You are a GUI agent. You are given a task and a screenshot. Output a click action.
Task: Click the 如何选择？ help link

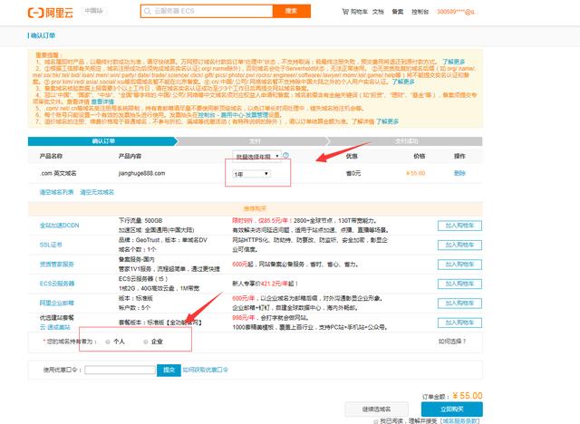[452, 342]
